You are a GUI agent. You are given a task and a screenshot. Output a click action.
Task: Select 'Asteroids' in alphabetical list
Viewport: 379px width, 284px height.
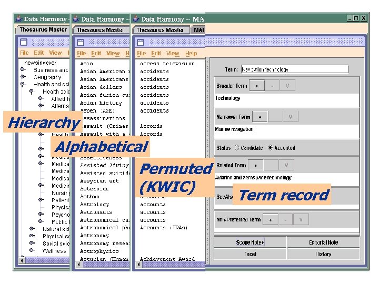pos(94,188)
